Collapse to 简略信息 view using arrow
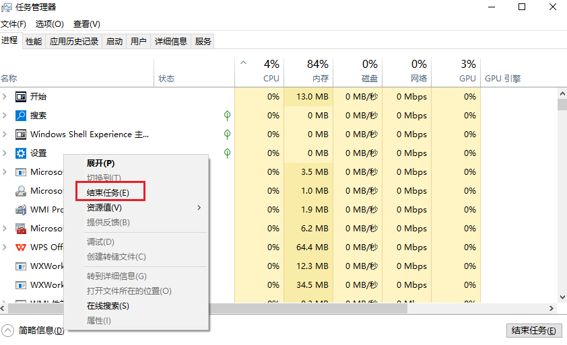Screen dimensions: 567x345 tap(7, 330)
